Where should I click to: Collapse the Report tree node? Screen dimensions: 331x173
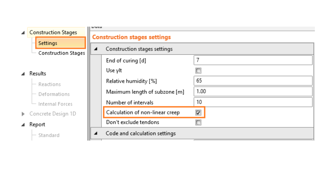[x=23, y=125]
